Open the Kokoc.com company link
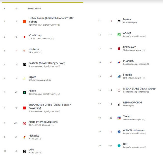The image size is (163, 158). point(130,47)
